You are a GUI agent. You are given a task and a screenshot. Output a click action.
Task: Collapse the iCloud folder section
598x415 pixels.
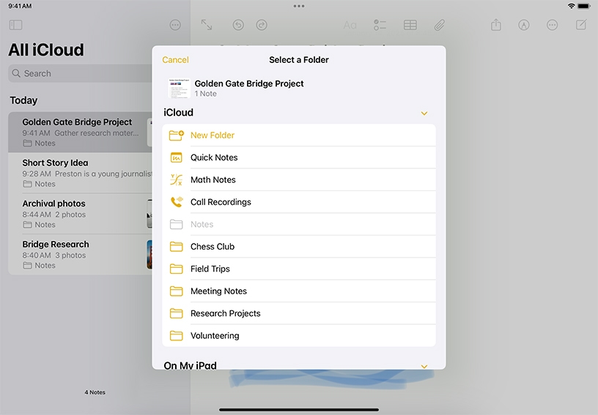pos(424,113)
